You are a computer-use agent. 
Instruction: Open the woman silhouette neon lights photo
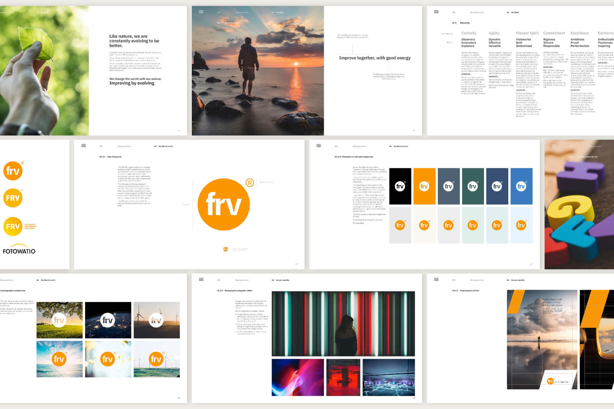point(343,324)
